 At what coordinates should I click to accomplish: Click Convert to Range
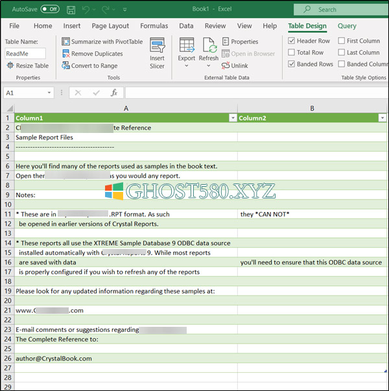pyautogui.click(x=89, y=65)
